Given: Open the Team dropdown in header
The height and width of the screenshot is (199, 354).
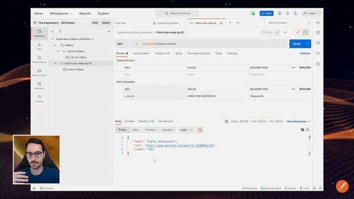Looking at the screenshot, I should coord(311,13).
